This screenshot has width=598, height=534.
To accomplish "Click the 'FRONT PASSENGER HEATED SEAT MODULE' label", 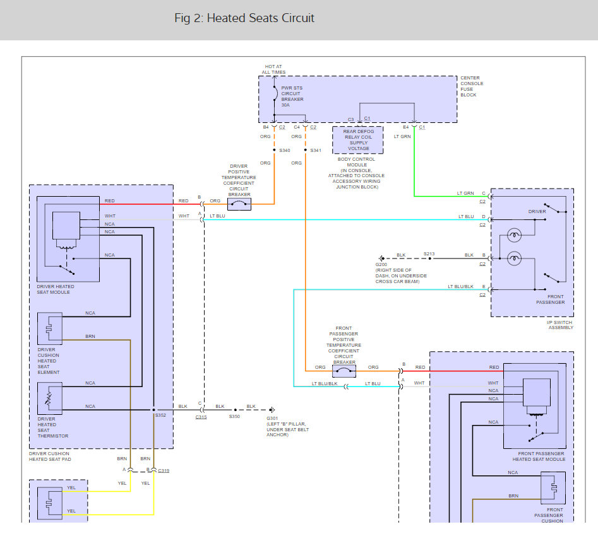I will 539,456.
